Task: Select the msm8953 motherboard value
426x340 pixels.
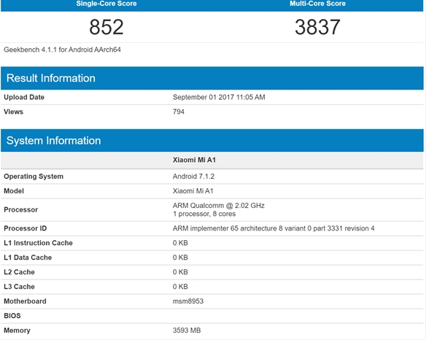Action: click(188, 301)
